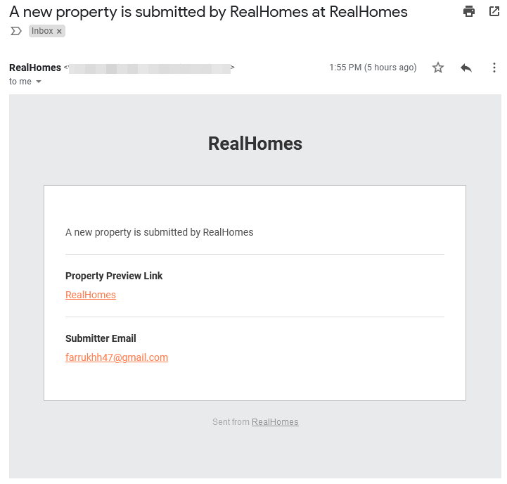Click the 'Submitter Email' heading

coord(101,338)
